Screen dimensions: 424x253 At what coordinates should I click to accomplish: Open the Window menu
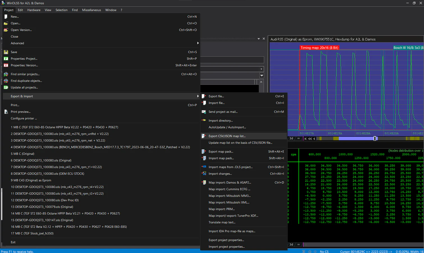111,10
